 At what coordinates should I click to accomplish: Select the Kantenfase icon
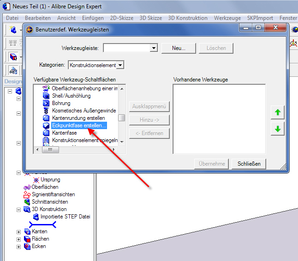[46, 133]
